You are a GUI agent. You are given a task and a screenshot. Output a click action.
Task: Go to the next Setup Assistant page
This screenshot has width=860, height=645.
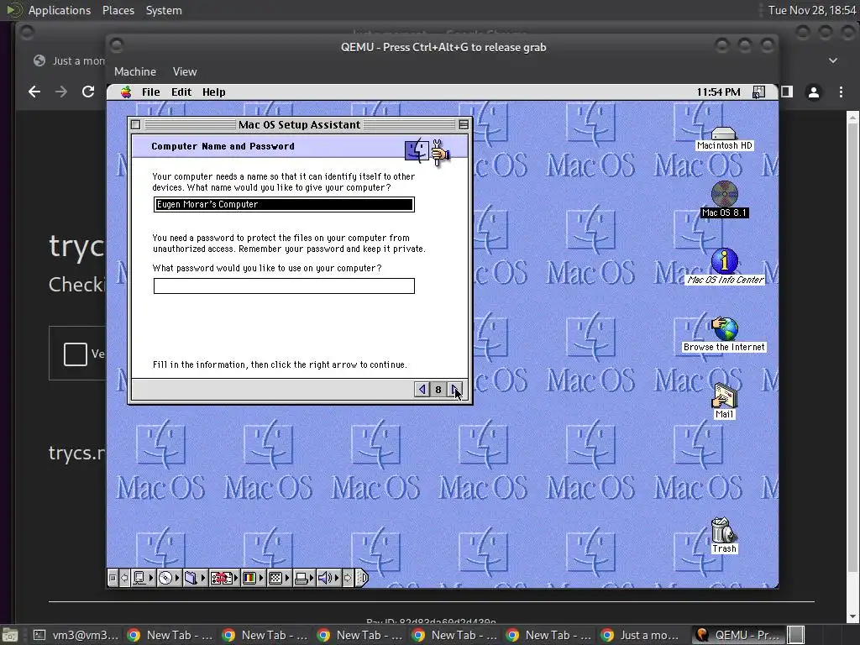tap(456, 390)
